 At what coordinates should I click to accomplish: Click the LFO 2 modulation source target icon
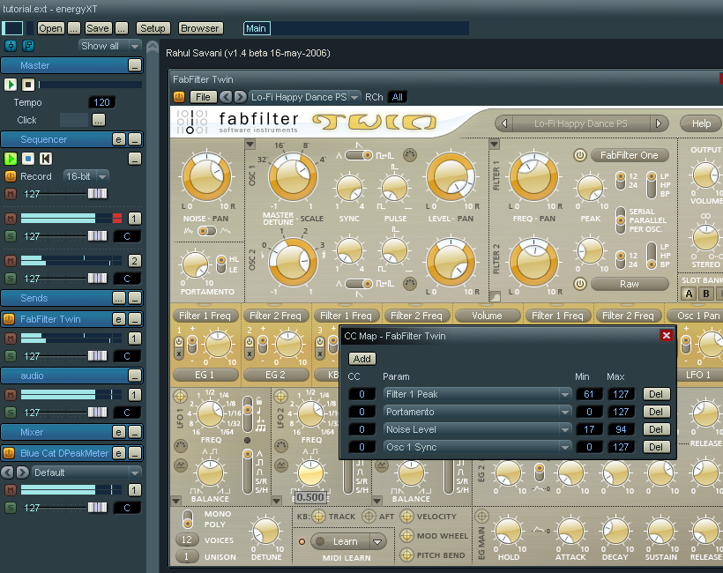pos(280,396)
